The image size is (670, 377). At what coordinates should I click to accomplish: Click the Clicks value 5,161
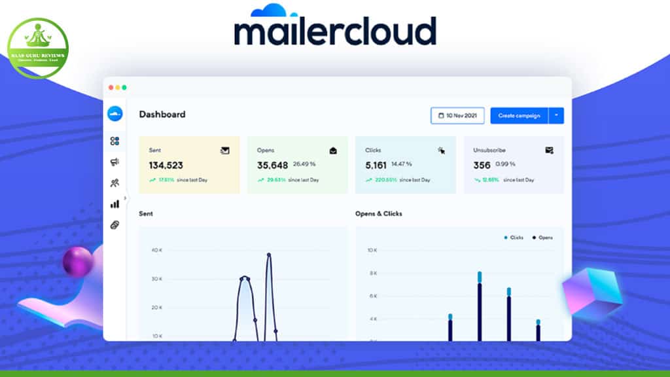tap(376, 166)
